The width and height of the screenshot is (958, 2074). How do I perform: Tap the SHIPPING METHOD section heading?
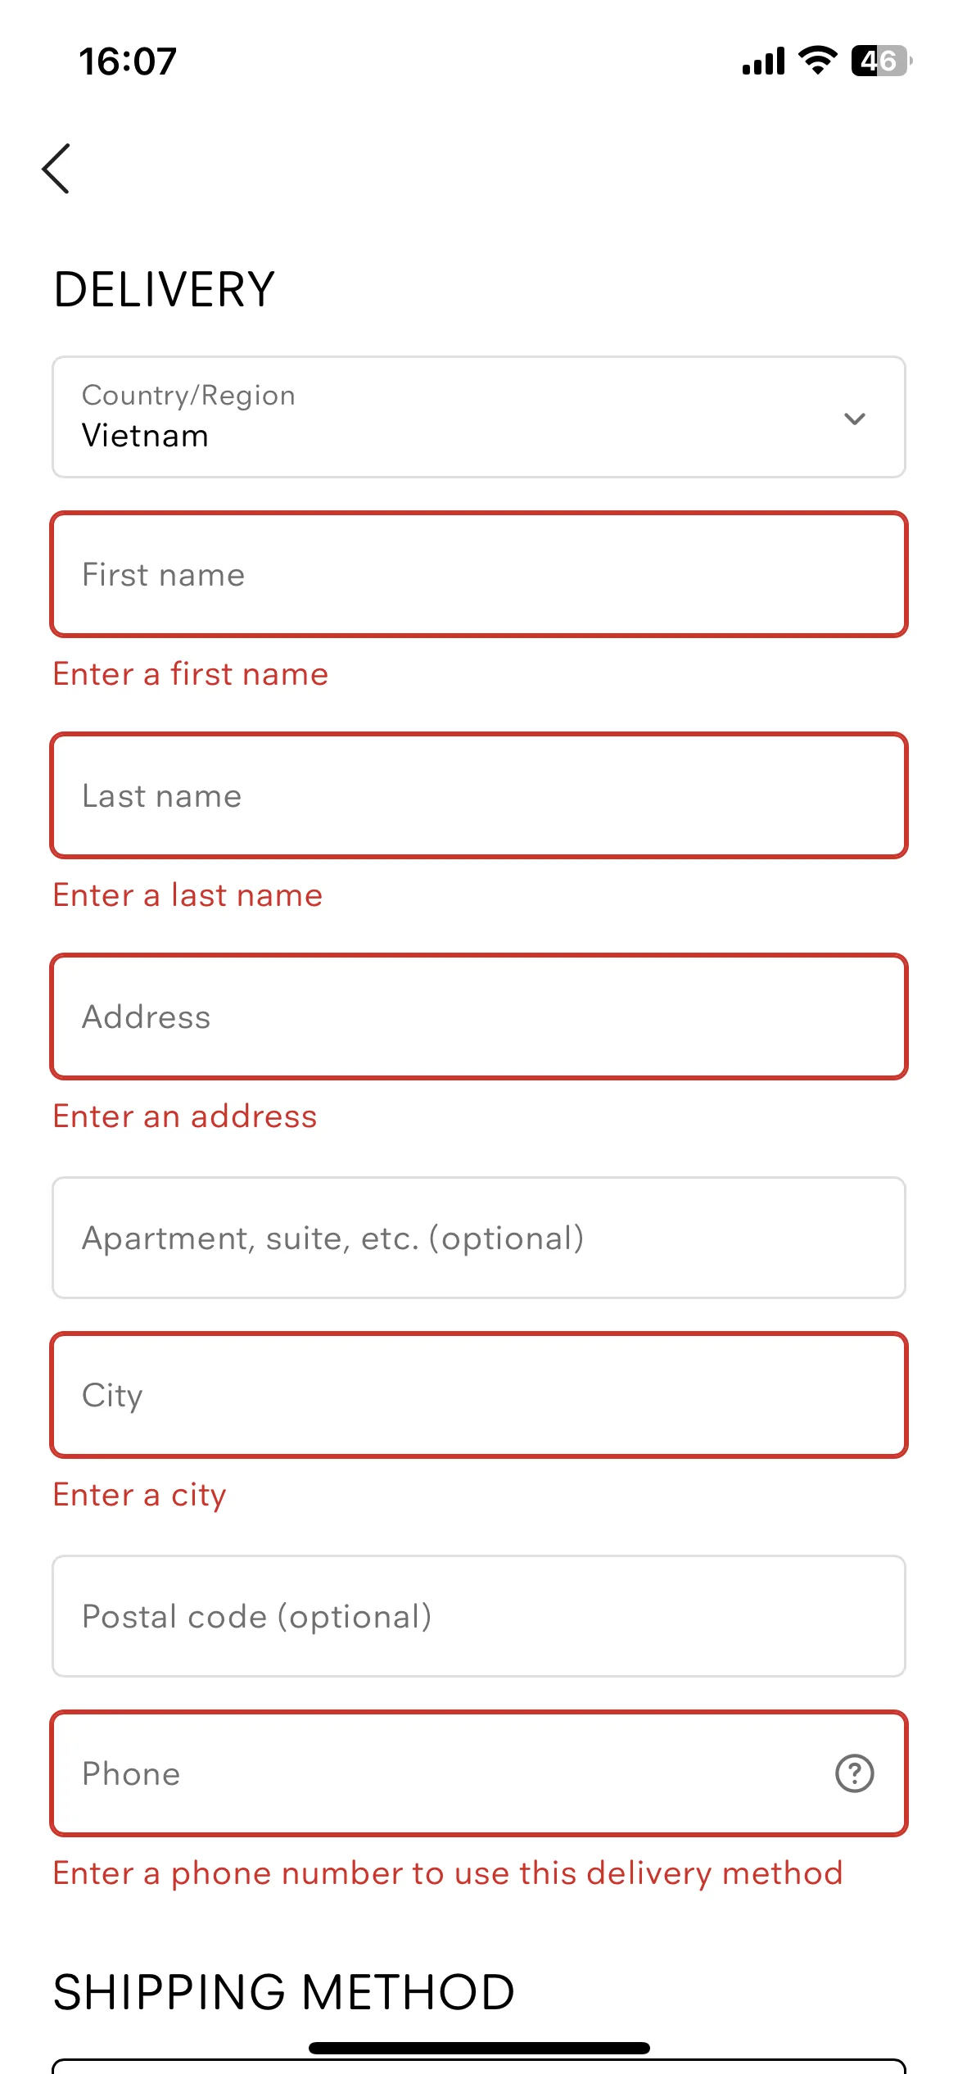click(x=284, y=1992)
